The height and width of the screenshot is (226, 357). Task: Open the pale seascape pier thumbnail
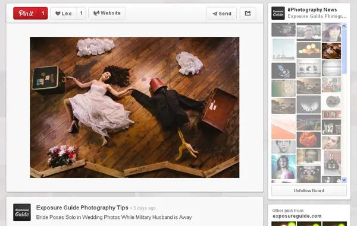283,50
